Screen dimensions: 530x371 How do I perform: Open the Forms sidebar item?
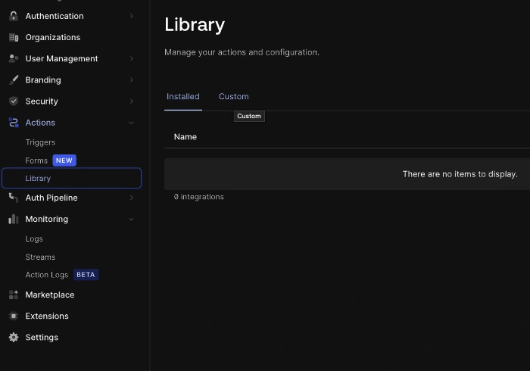(x=36, y=161)
